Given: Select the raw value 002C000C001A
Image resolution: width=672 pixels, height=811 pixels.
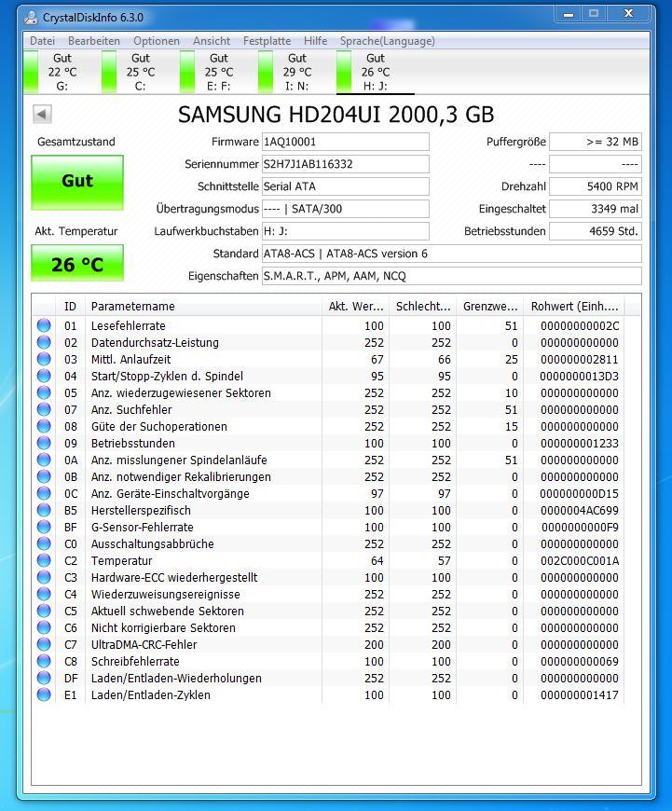Looking at the screenshot, I should click(x=580, y=560).
